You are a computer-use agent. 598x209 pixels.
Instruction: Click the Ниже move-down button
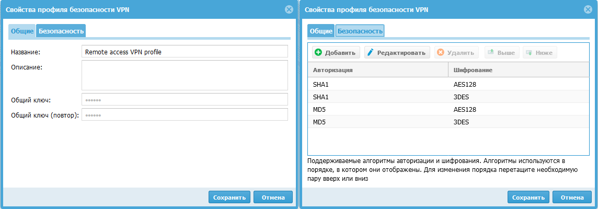pos(540,53)
